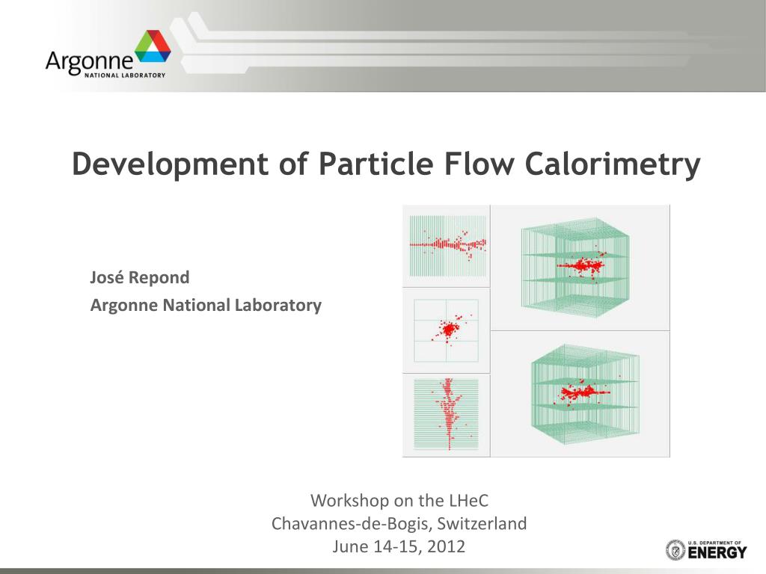Select the date text 'June 14-15, 2012'
Screen dimensions: 766x574
click(x=399, y=546)
